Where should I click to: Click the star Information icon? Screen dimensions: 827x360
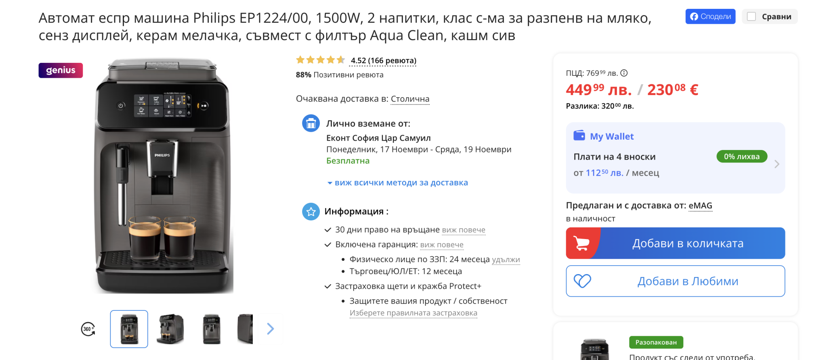311,212
